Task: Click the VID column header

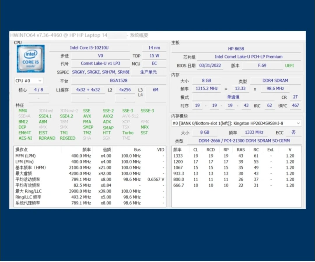Action: point(160,150)
